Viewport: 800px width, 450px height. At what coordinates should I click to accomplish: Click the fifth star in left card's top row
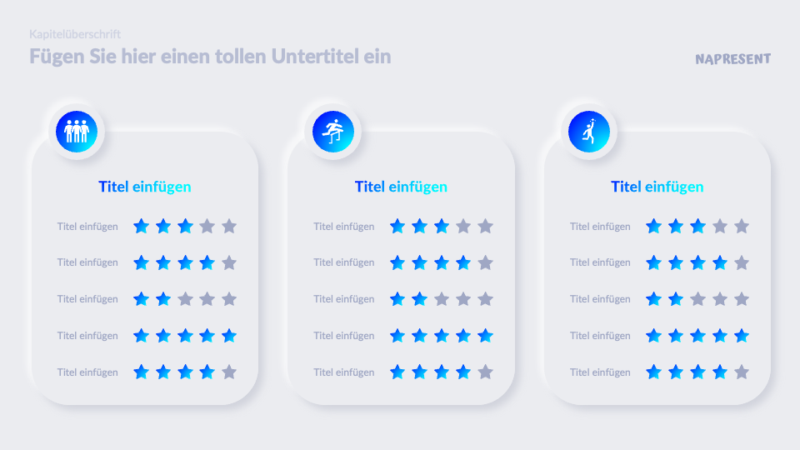[x=229, y=226]
